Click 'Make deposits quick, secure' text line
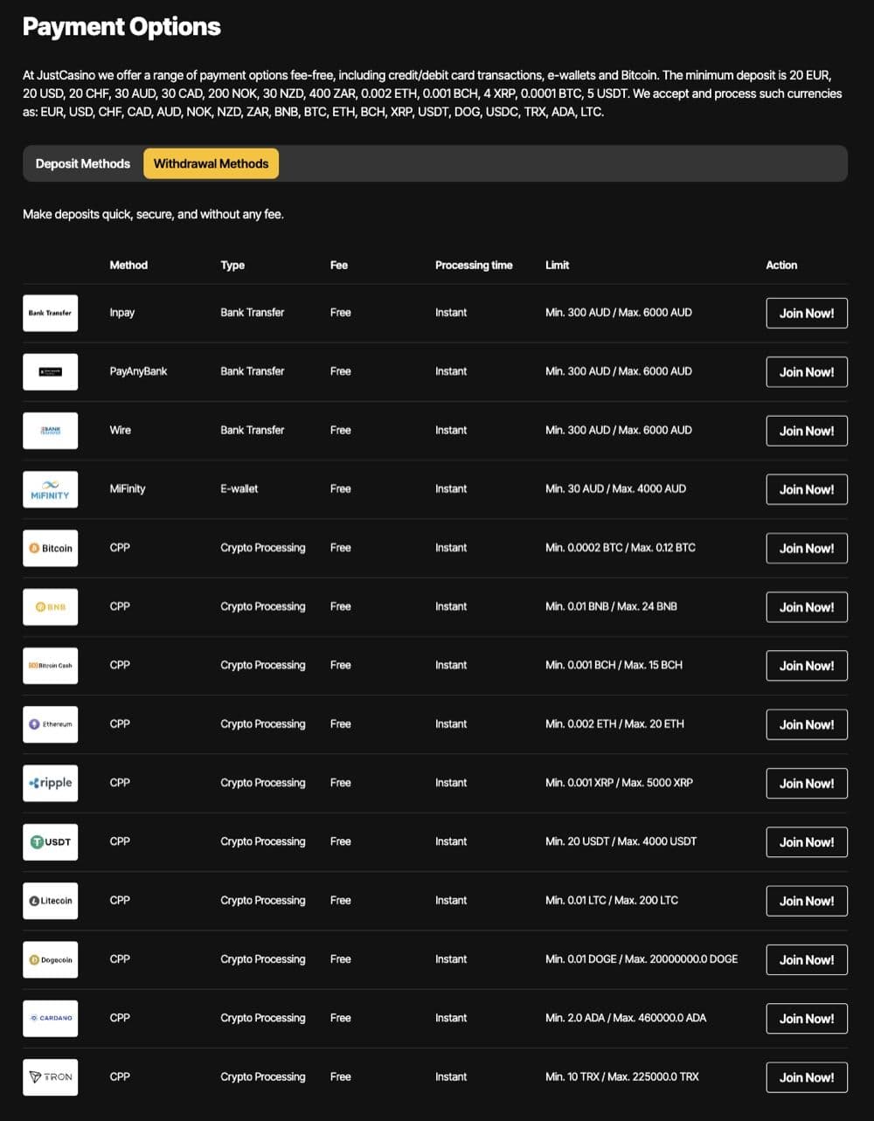The height and width of the screenshot is (1121, 874). point(153,214)
